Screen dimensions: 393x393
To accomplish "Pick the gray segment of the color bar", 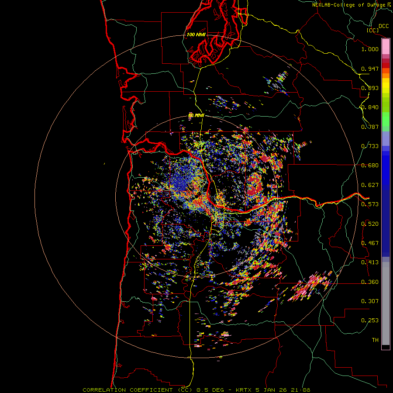I will coord(386,303).
